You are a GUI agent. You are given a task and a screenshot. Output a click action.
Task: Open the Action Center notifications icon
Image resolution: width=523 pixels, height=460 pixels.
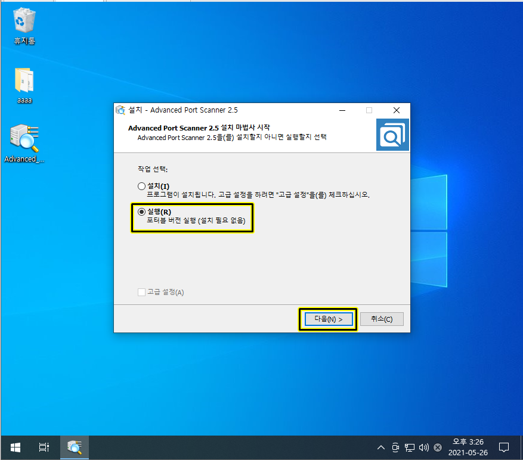tap(504, 447)
